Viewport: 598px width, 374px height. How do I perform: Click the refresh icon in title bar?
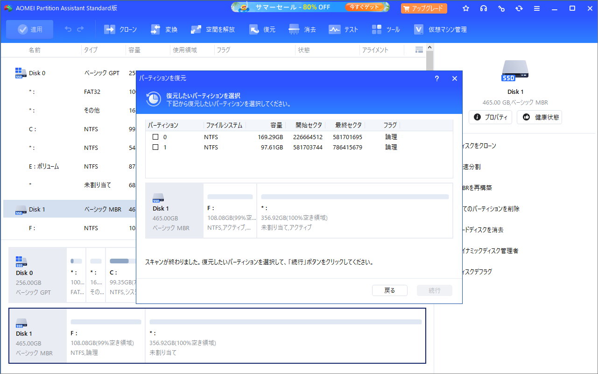(x=519, y=8)
